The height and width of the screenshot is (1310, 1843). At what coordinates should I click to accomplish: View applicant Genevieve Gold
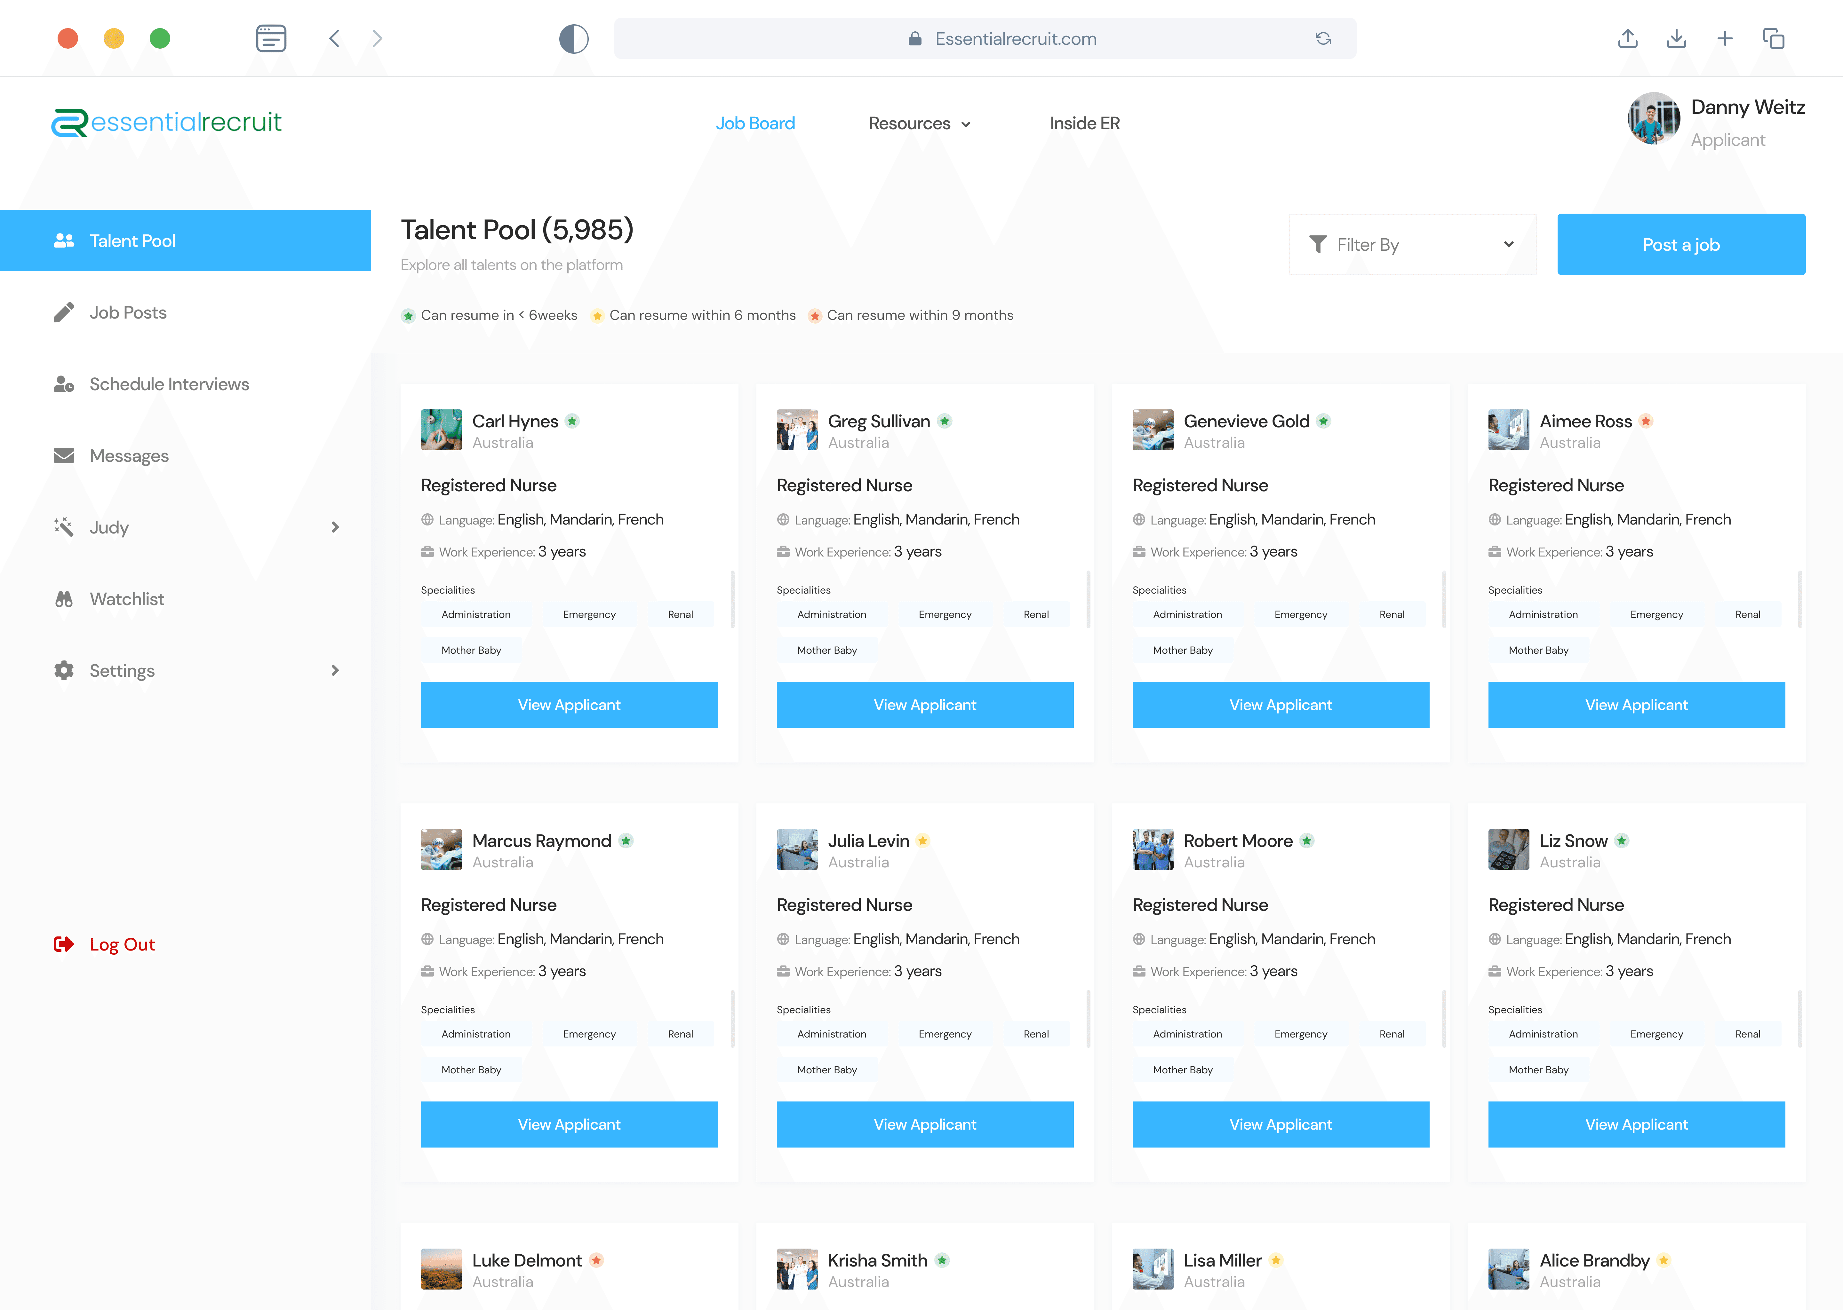click(1281, 704)
